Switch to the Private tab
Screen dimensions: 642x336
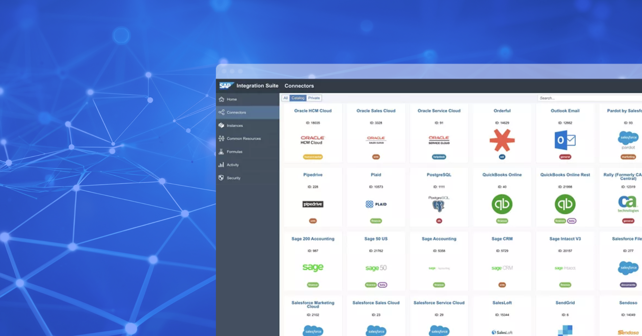point(314,98)
